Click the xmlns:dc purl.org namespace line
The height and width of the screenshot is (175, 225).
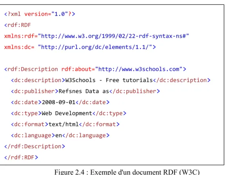80,47
